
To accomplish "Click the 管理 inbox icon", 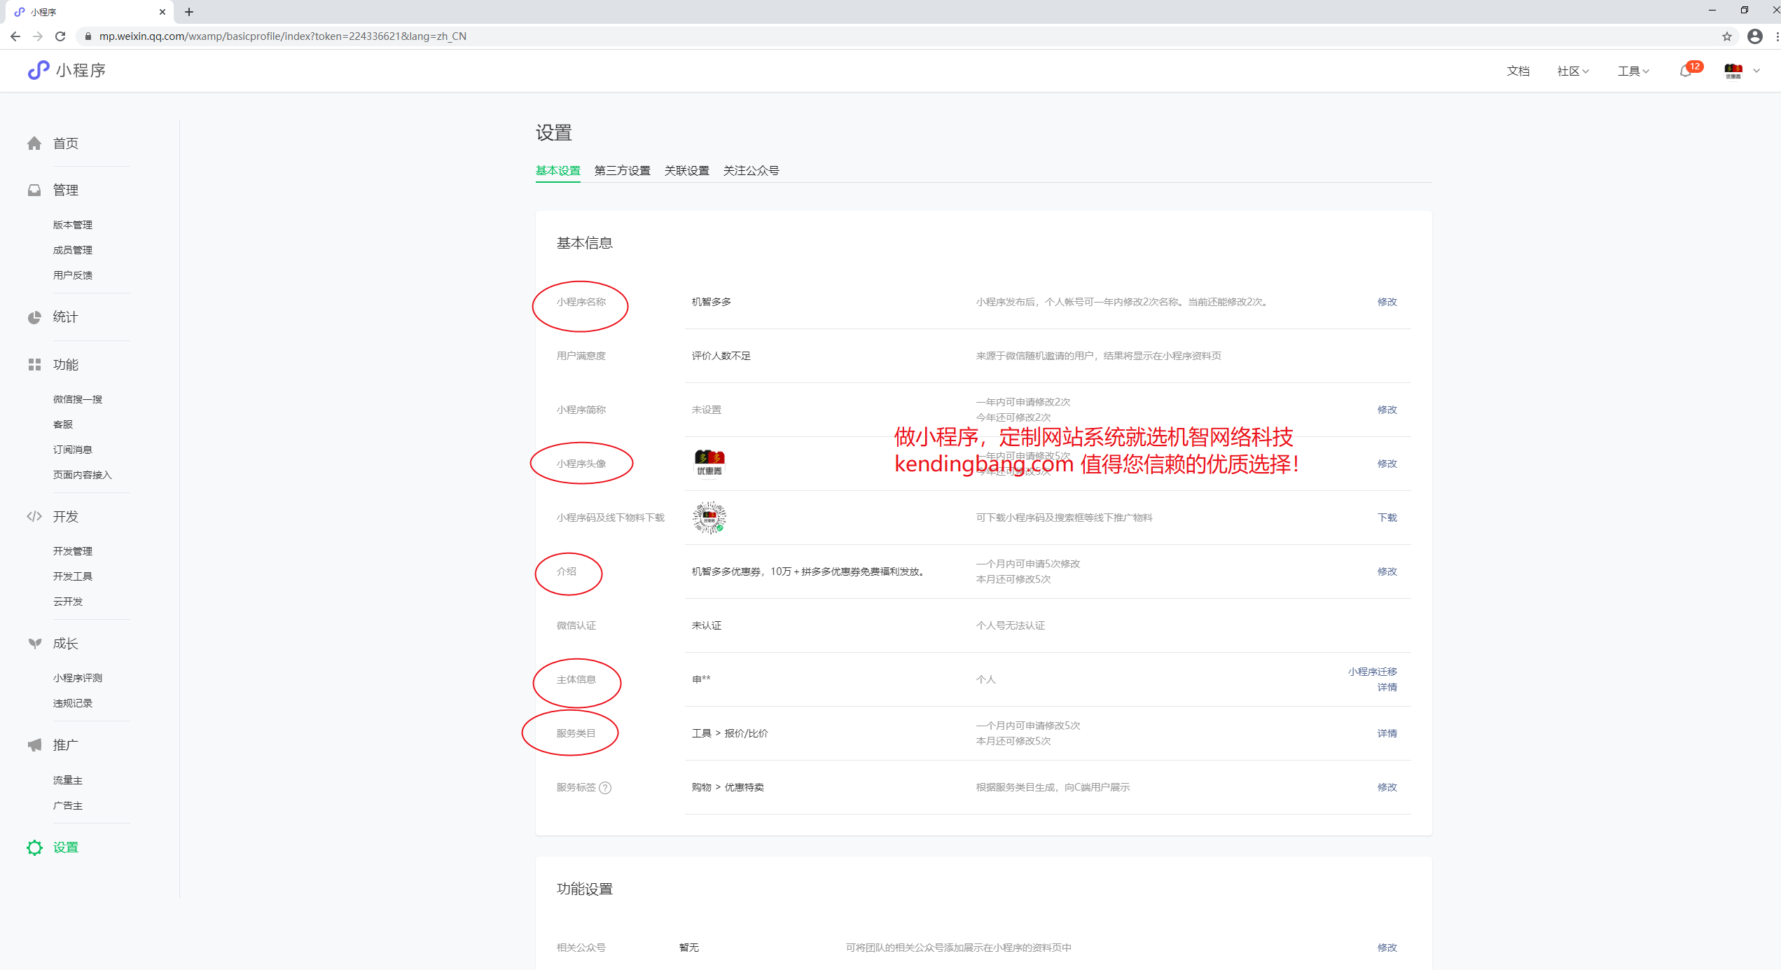I will click(34, 190).
